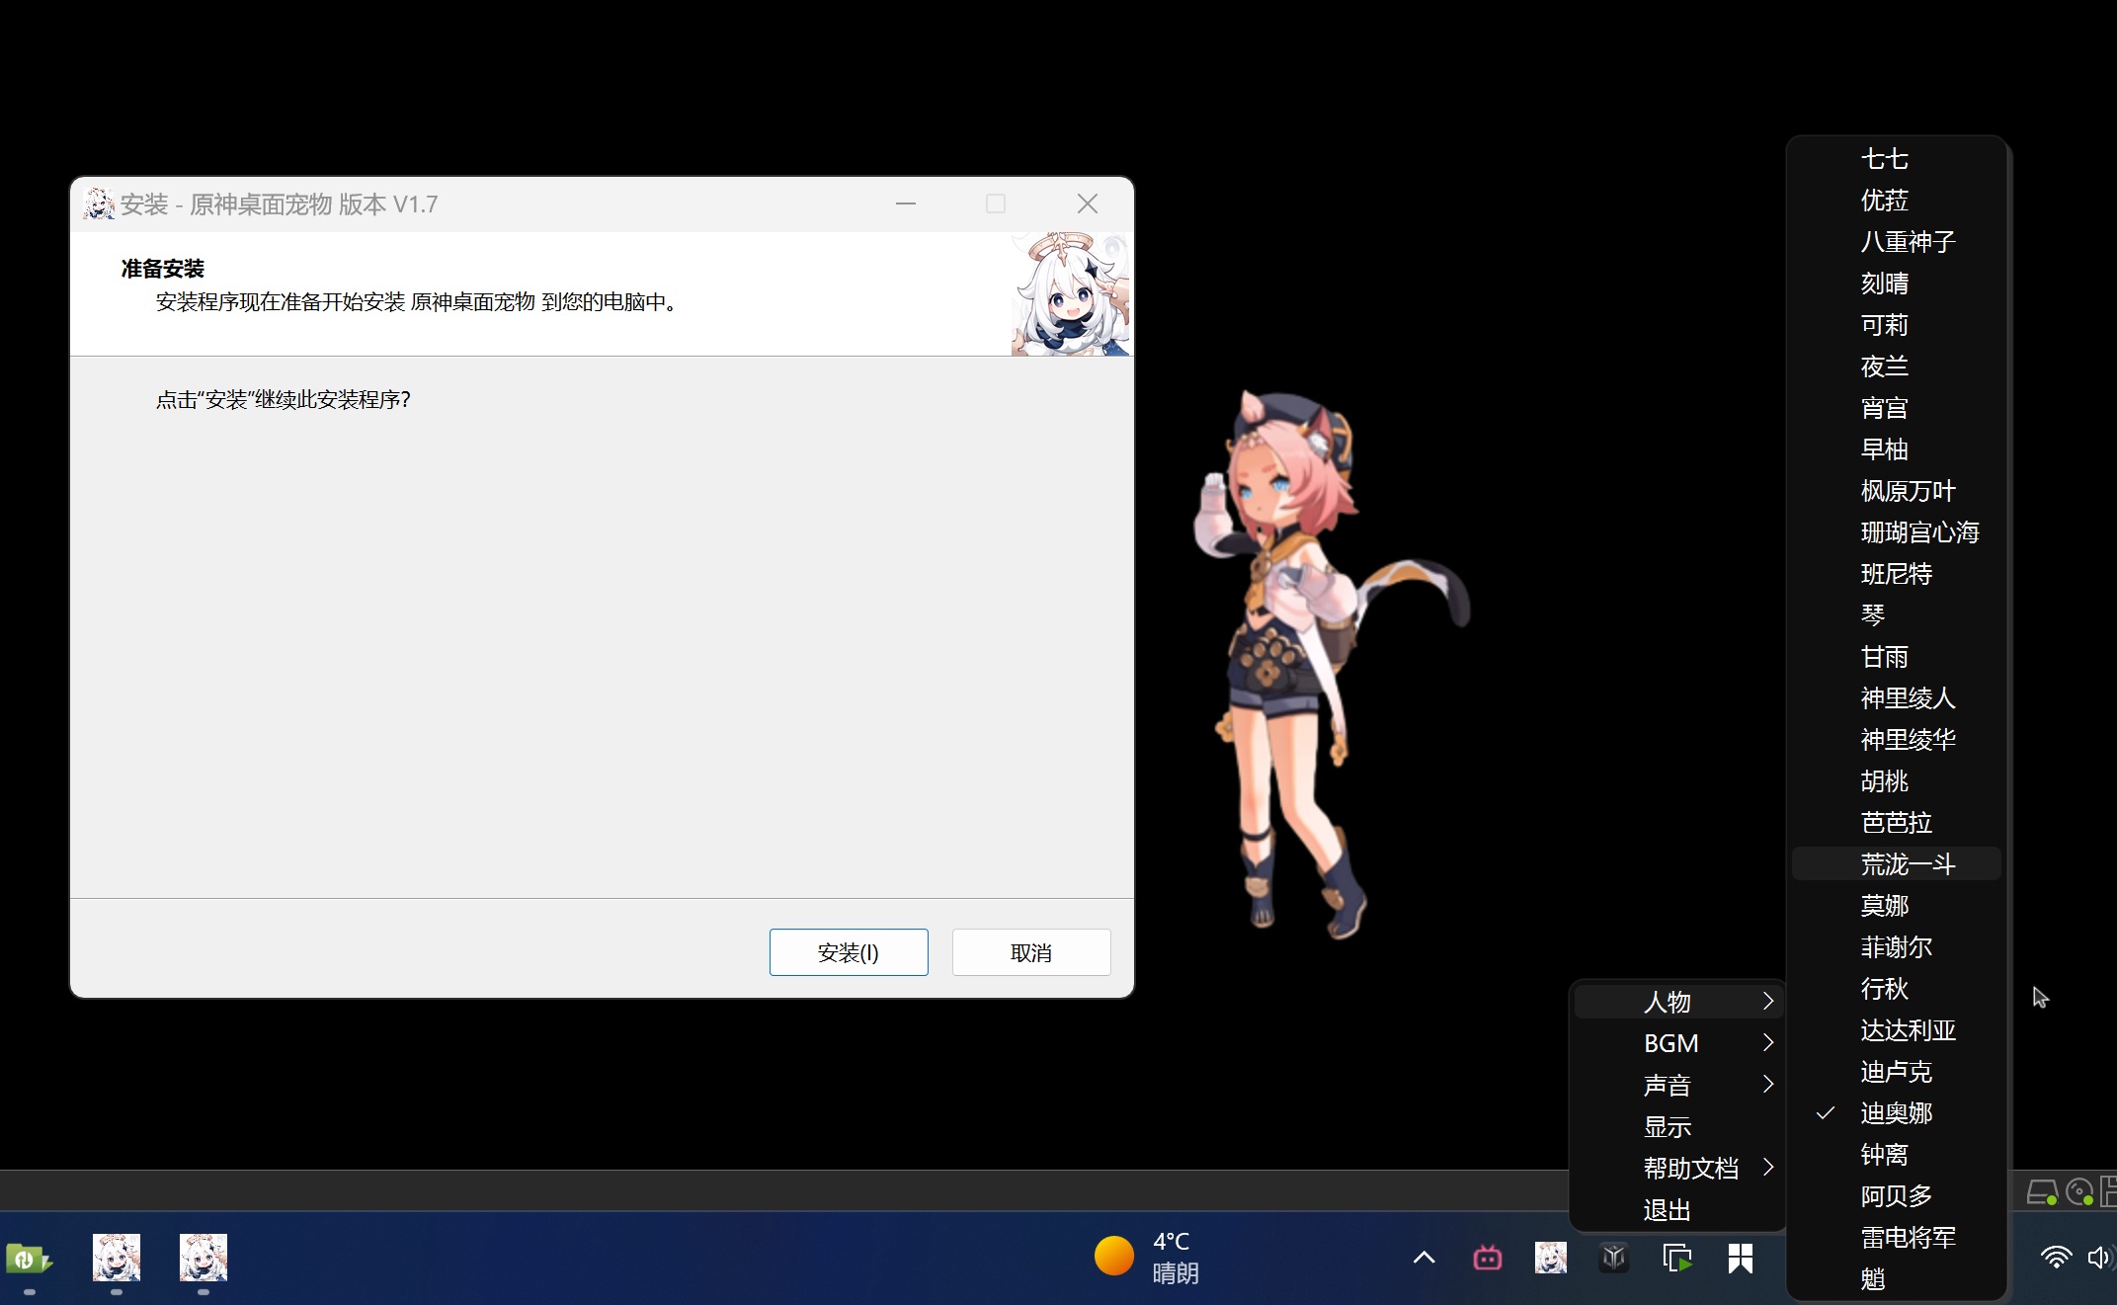The width and height of the screenshot is (2117, 1305).
Task: Open the Wi-Fi icon in the system tray
Action: pyautogui.click(x=2056, y=1258)
